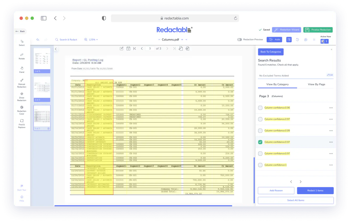Open the Find & Replace tool
Viewport: 350px width, 223px height.
coord(22,124)
